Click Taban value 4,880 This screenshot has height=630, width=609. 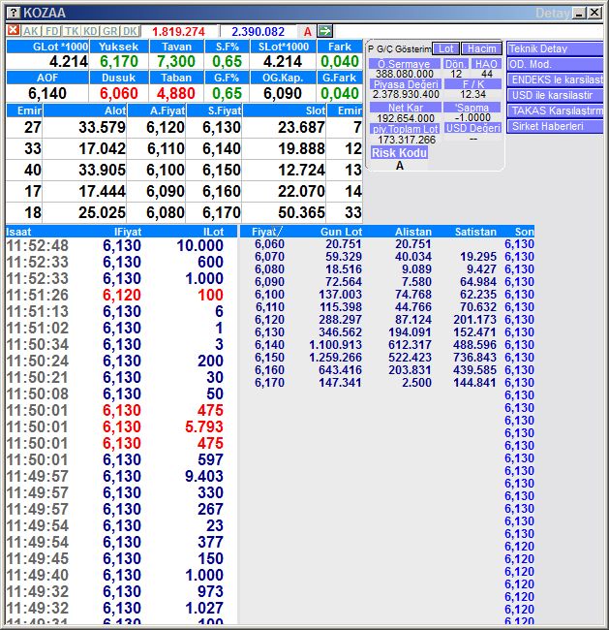click(x=176, y=93)
